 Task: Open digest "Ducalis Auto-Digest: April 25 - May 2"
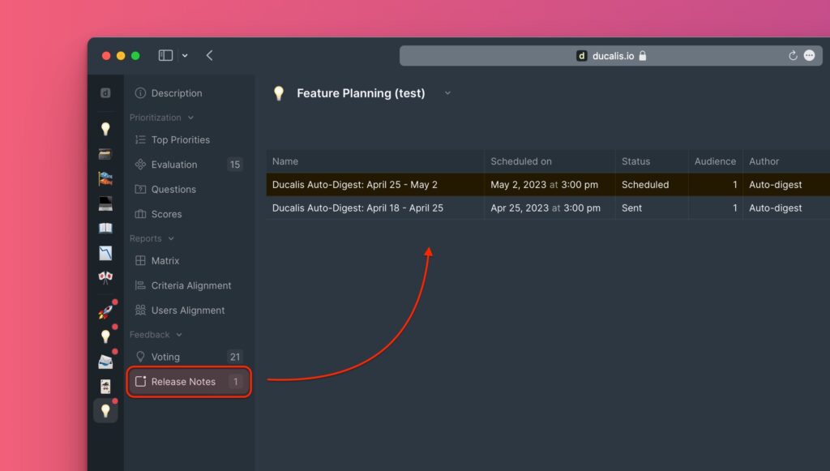[x=355, y=185]
